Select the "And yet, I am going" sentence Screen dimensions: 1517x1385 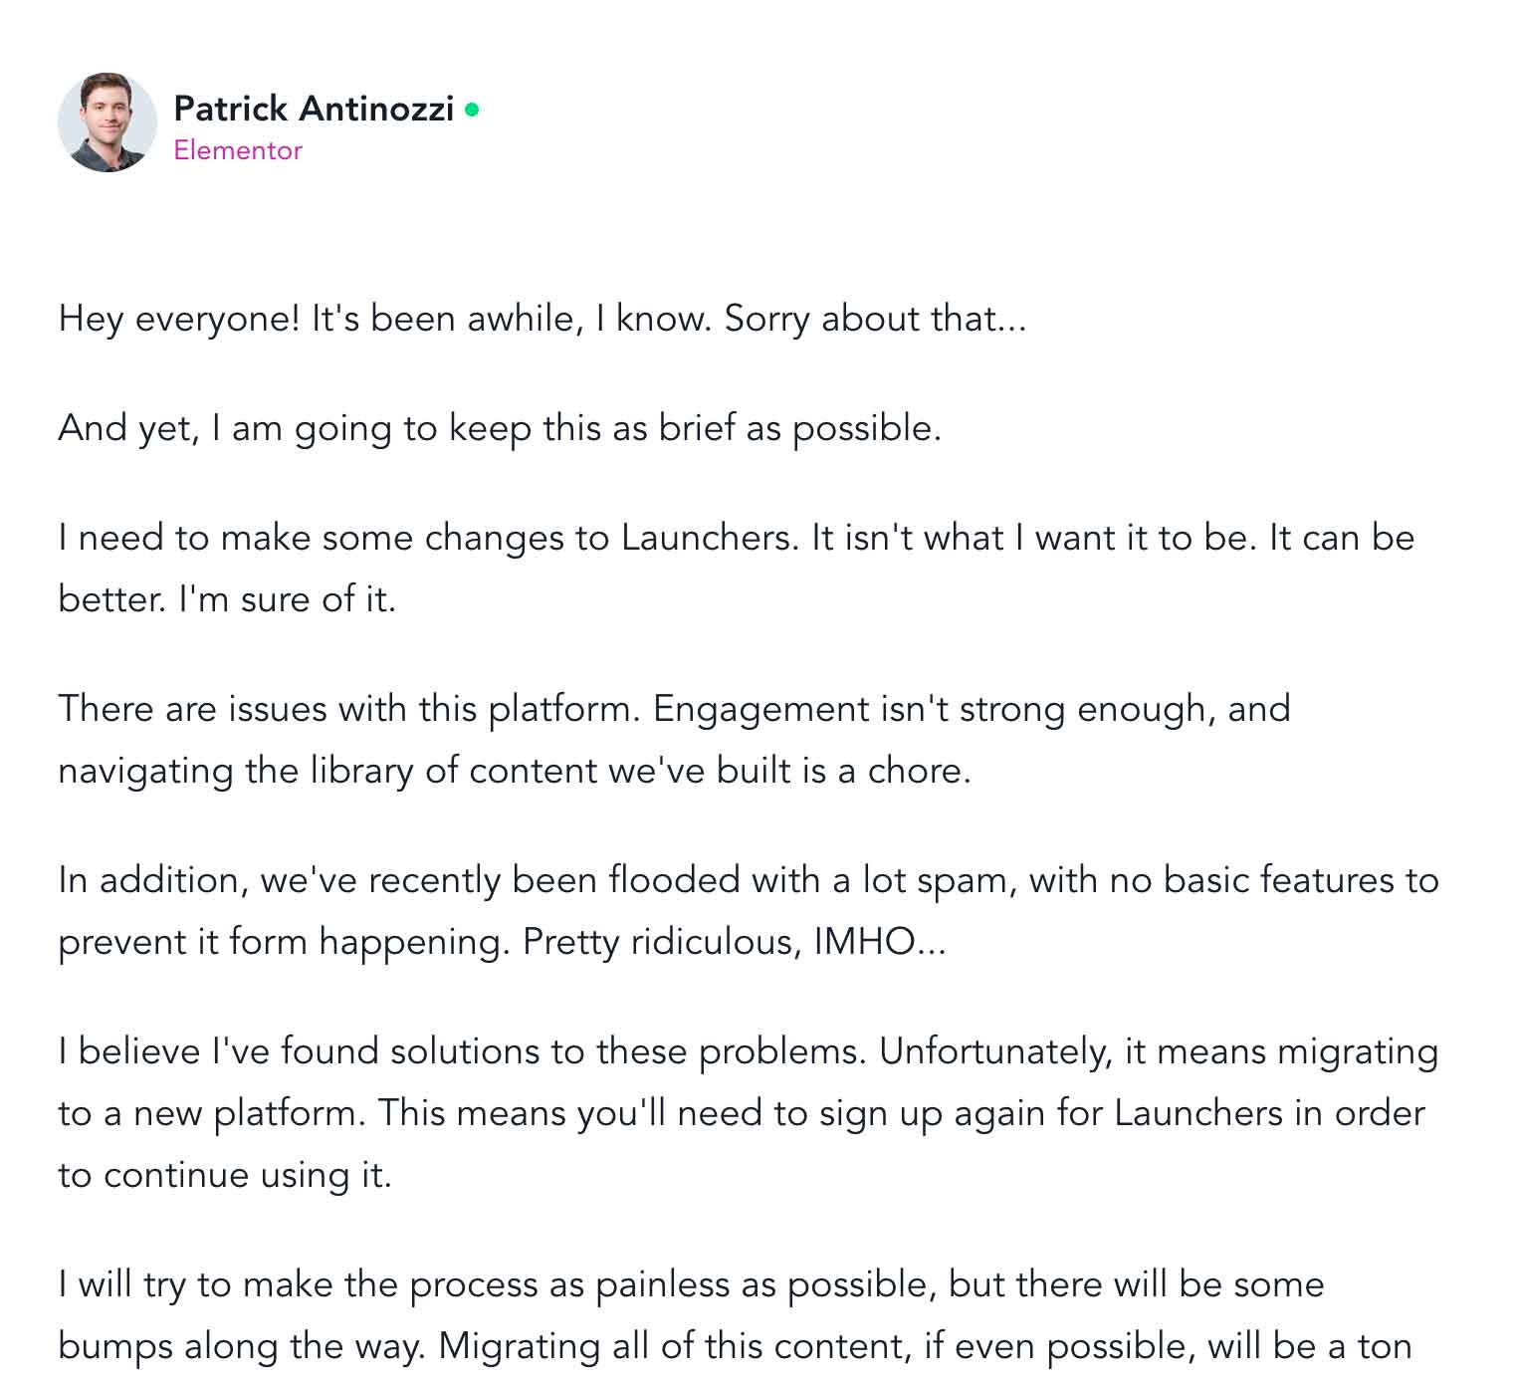[500, 429]
